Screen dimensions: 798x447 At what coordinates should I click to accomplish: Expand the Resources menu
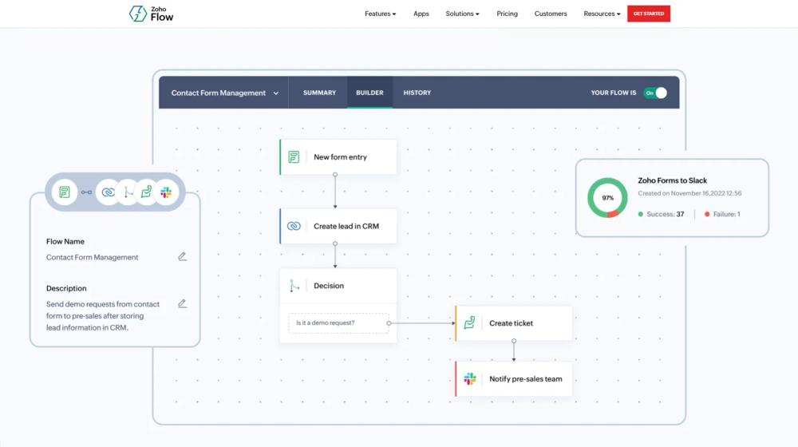[602, 14]
